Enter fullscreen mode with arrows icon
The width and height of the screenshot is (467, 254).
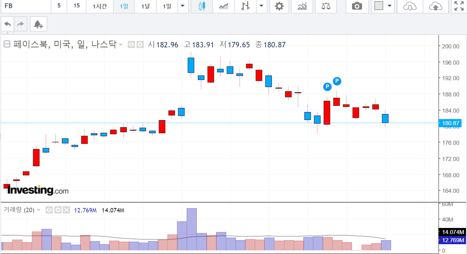pyautogui.click(x=459, y=6)
